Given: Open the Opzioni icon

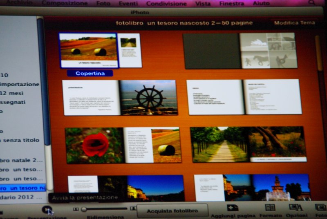Looking at the screenshot, I should click(296, 208).
